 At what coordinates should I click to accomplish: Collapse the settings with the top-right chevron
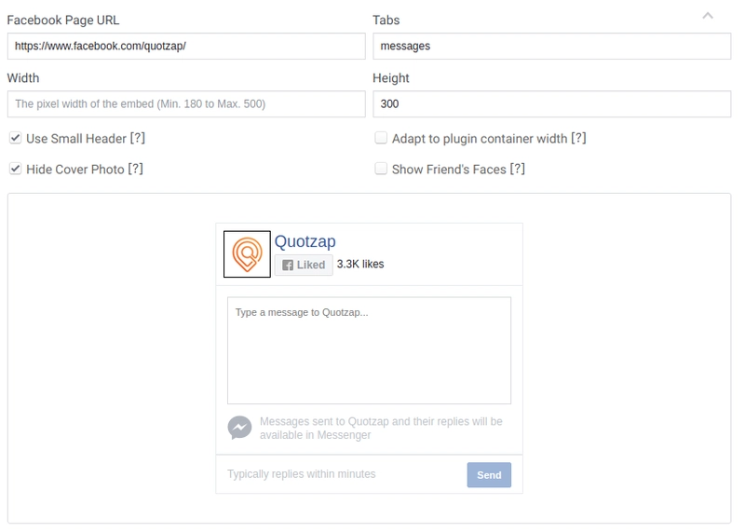pos(708,16)
